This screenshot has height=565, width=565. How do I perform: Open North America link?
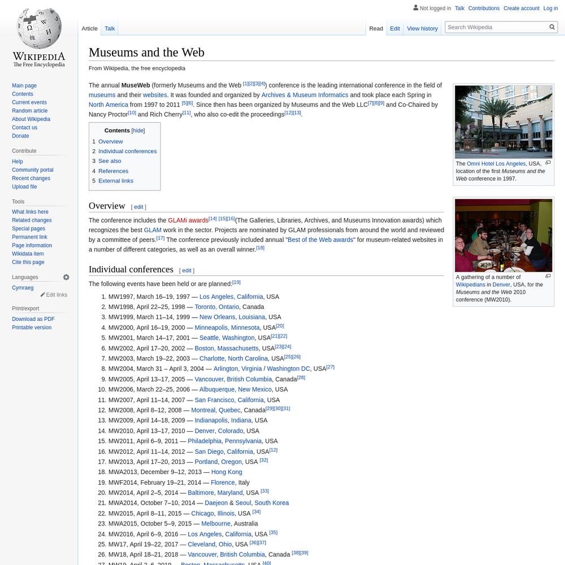pos(108,105)
